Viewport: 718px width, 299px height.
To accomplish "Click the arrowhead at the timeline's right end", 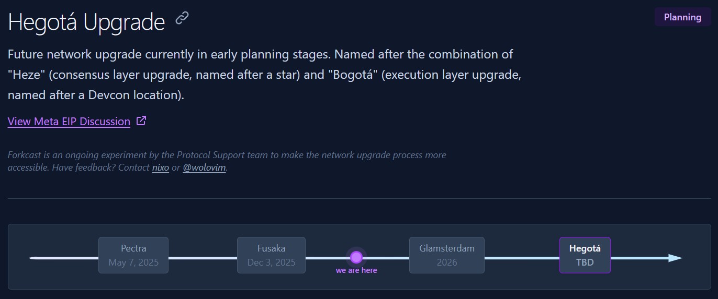I will 675,258.
